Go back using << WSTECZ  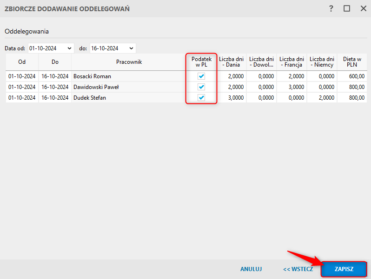pyautogui.click(x=298, y=269)
